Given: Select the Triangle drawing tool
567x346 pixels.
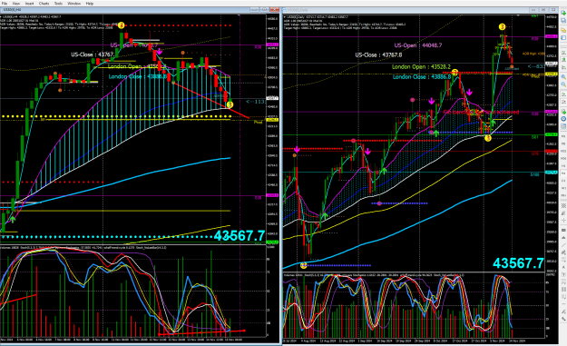Looking at the screenshot, I should coord(563,237).
